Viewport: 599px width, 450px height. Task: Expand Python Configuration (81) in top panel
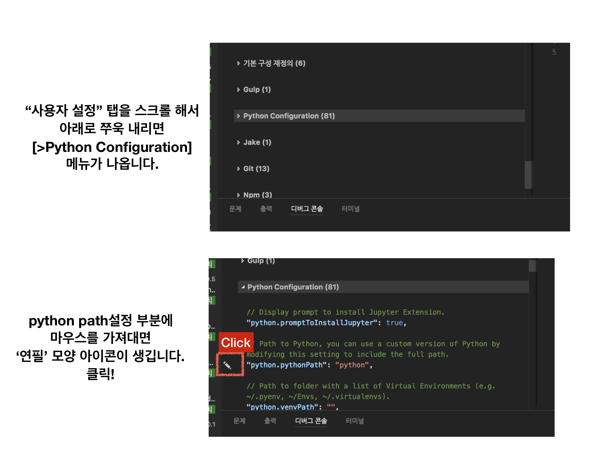point(289,116)
